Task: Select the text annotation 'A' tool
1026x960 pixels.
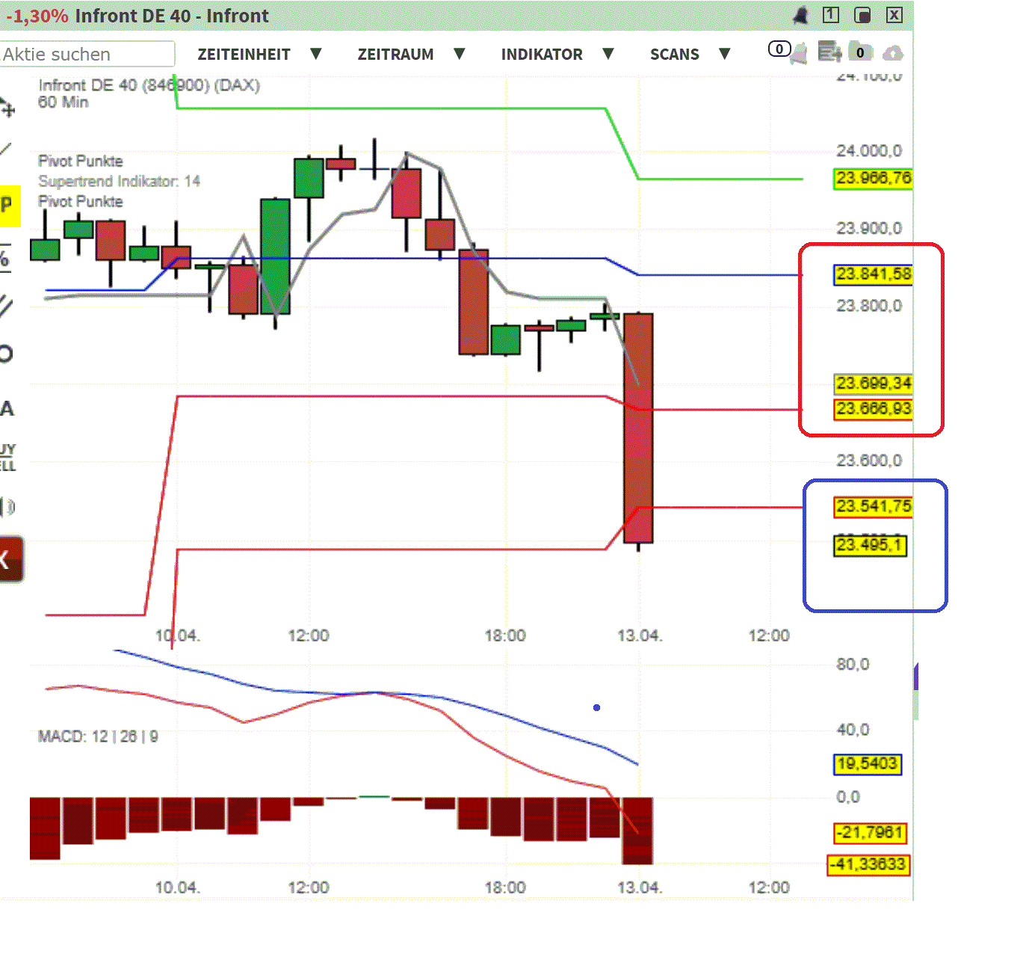Action: 7,407
